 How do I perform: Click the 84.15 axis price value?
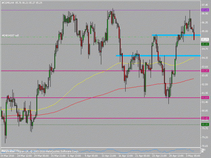point(205,58)
